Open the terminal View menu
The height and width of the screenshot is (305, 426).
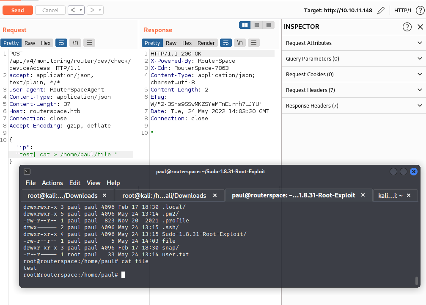click(x=93, y=183)
